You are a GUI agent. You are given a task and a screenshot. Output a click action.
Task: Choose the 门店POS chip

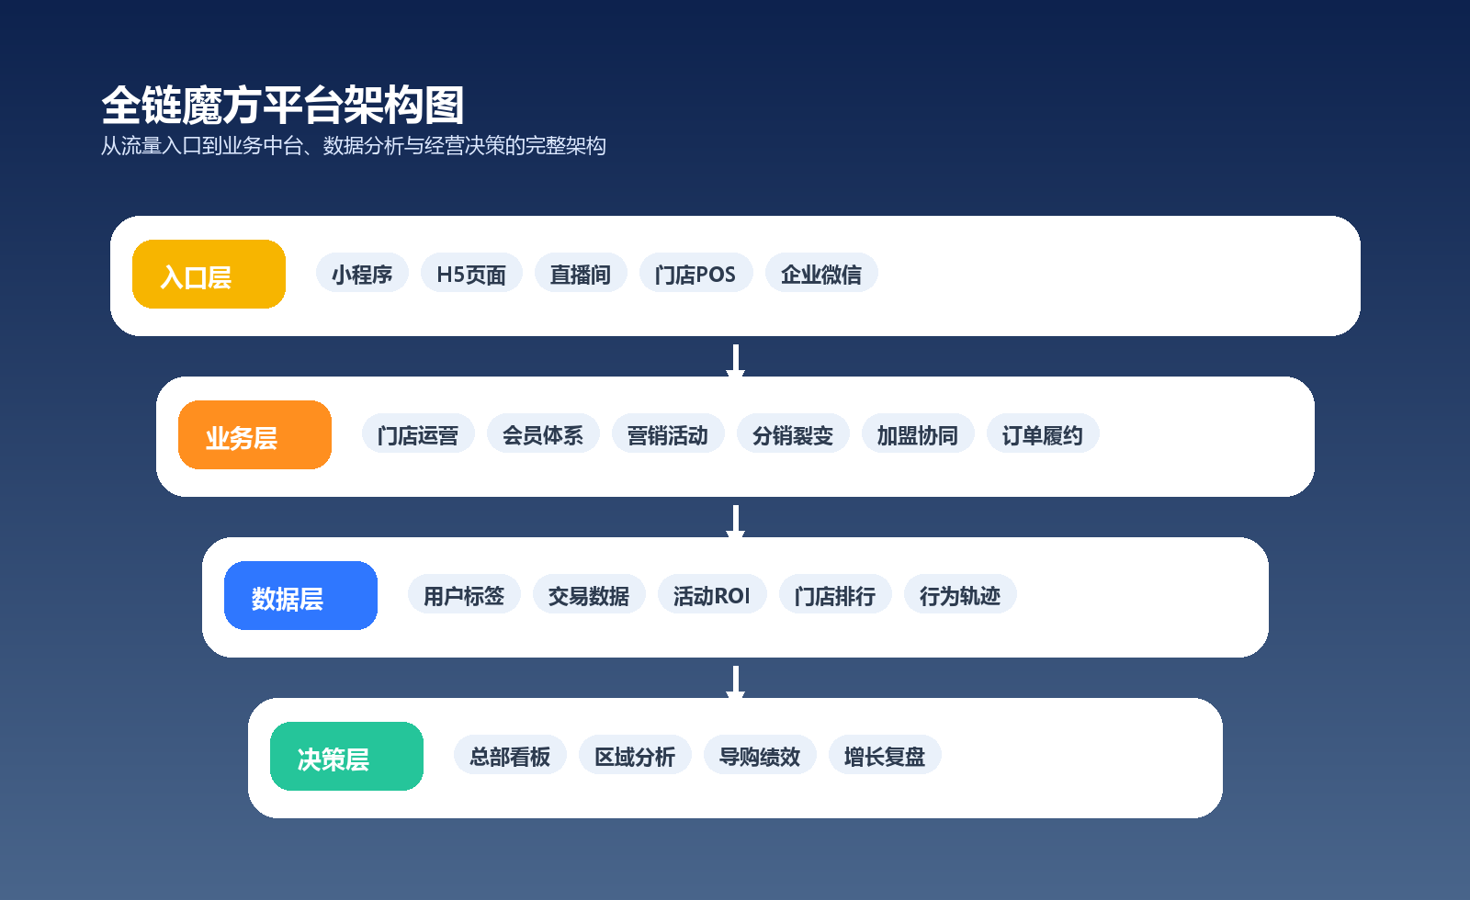pyautogui.click(x=695, y=274)
